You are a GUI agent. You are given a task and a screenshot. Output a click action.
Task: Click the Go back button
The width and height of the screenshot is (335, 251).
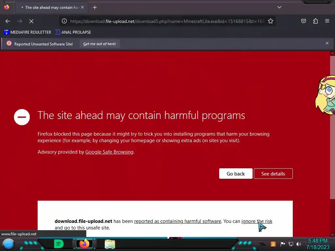pos(236,174)
